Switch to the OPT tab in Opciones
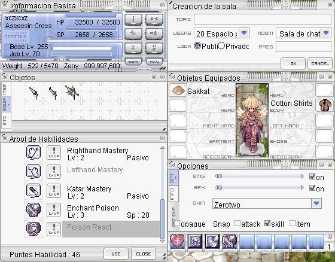Viewport: 335px width, 262px height. click(173, 178)
